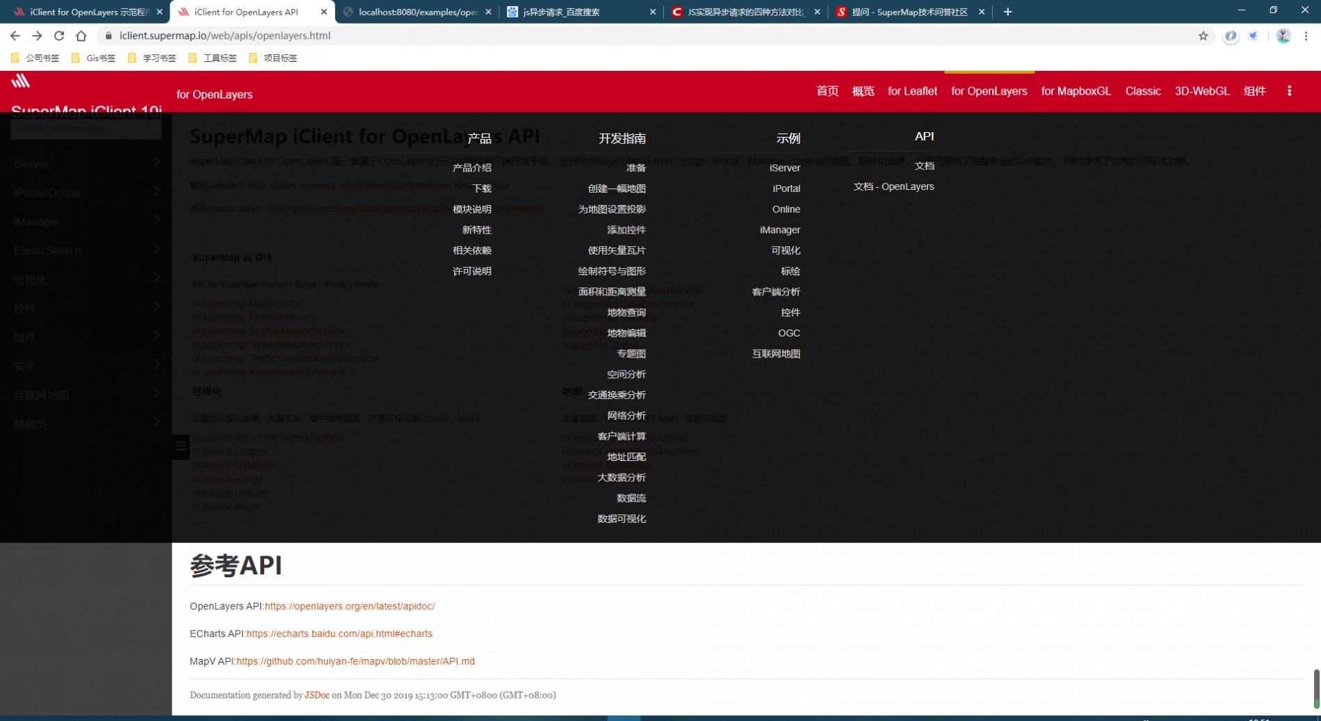The width and height of the screenshot is (1321, 721).
Task: Open 产品介绍 in the dropdown menu
Action: 471,168
